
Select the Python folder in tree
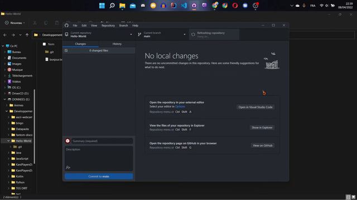(x=20, y=182)
